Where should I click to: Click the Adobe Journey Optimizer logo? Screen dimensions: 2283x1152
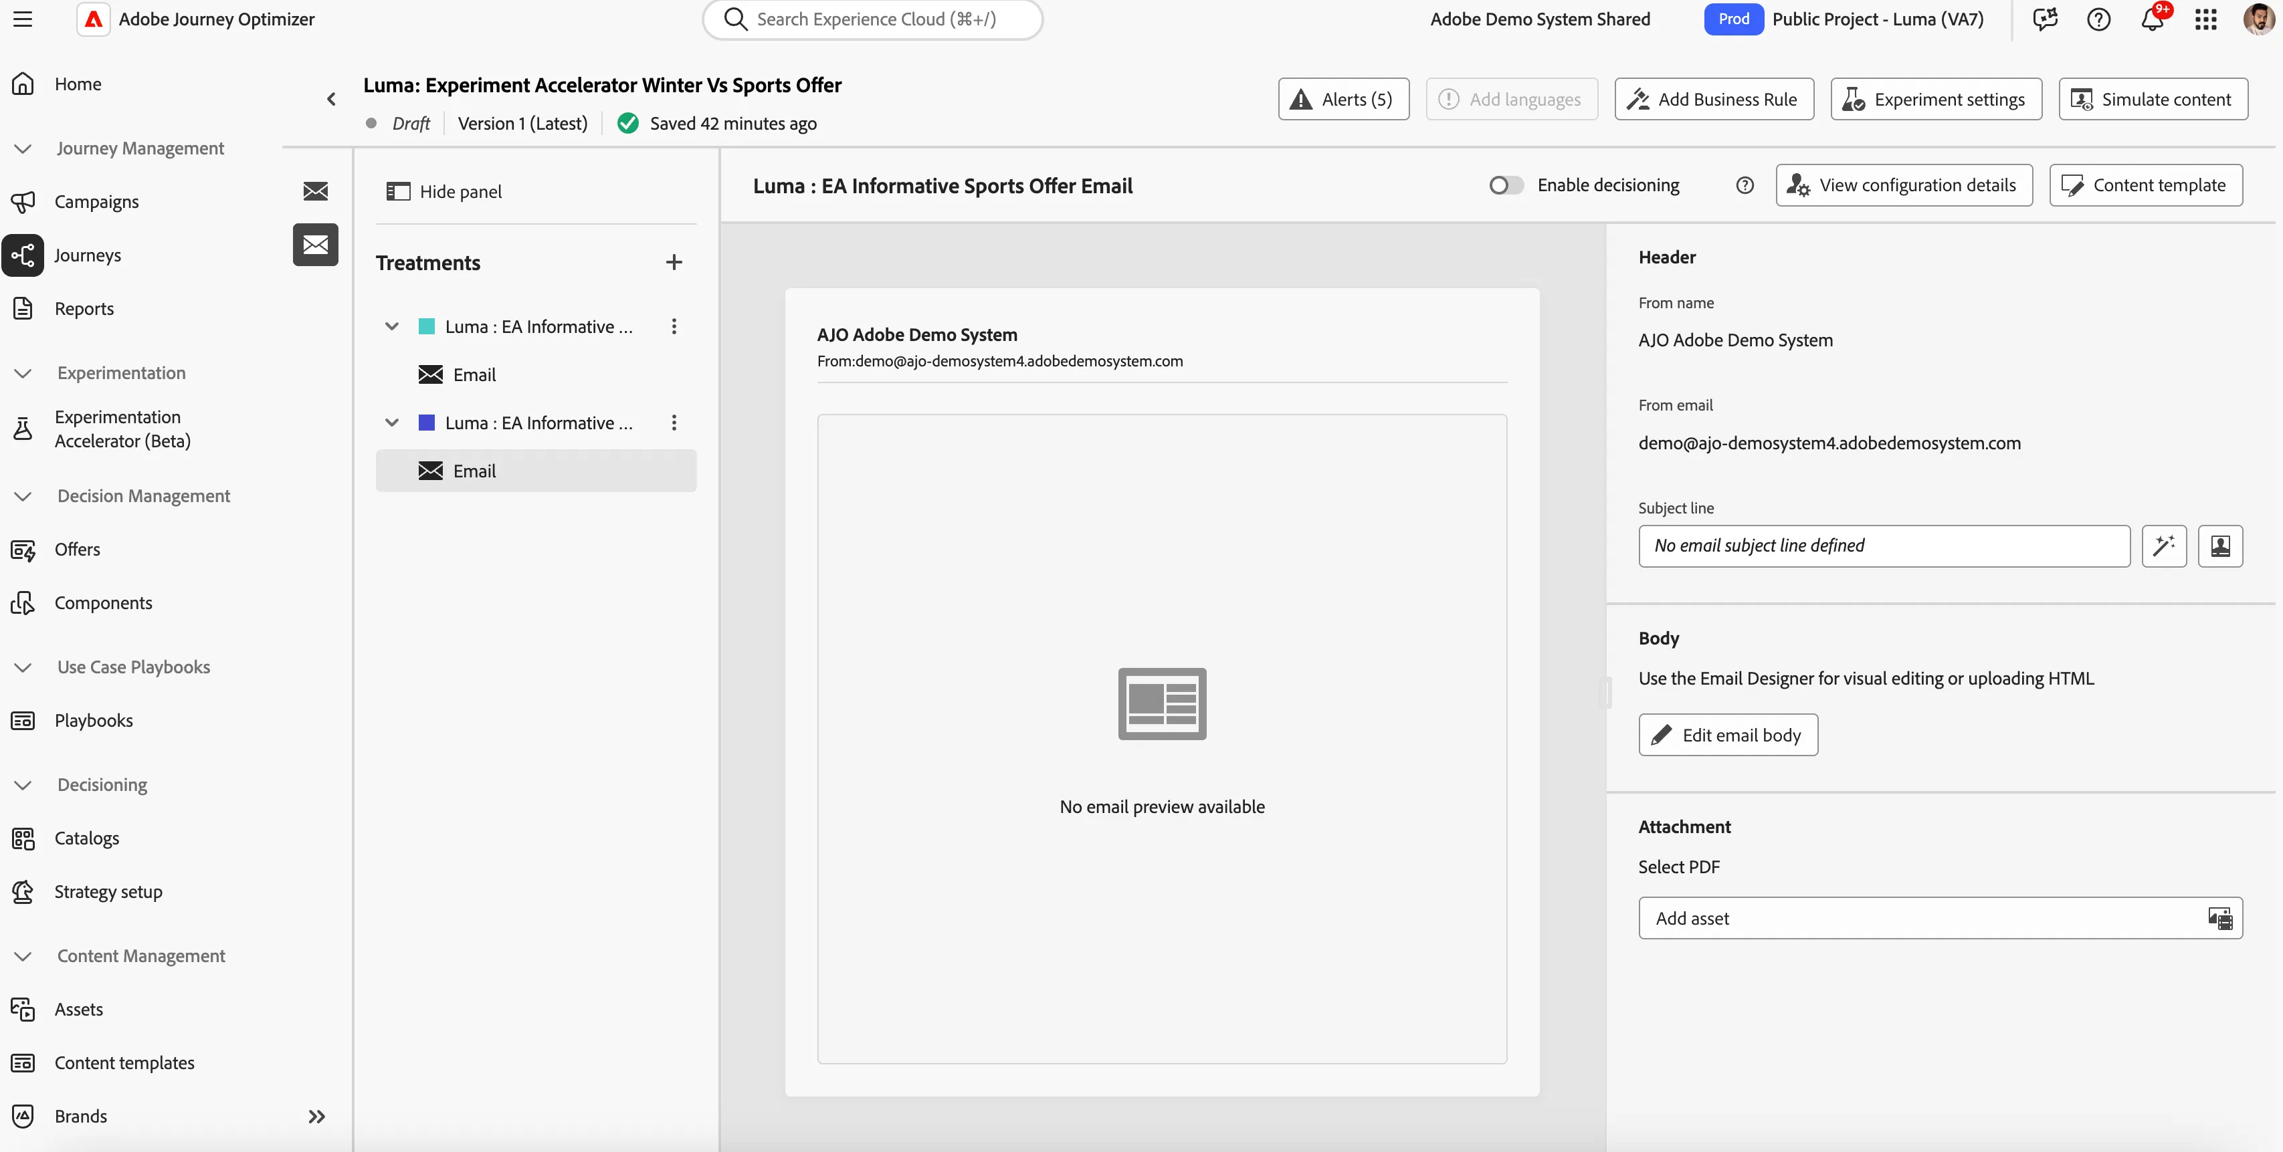pyautogui.click(x=93, y=19)
